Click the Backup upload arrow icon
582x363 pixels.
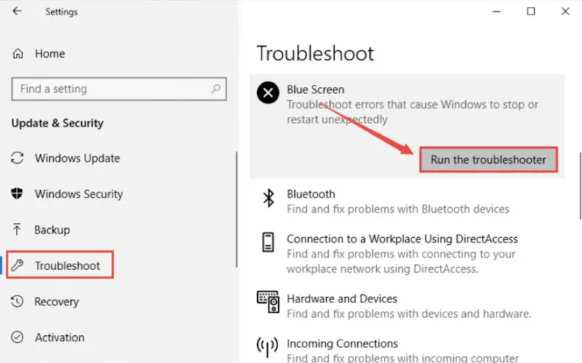click(x=17, y=229)
